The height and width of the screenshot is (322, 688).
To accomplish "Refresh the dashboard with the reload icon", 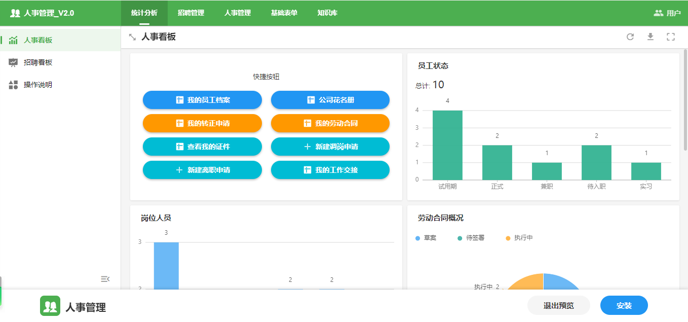I will point(630,37).
